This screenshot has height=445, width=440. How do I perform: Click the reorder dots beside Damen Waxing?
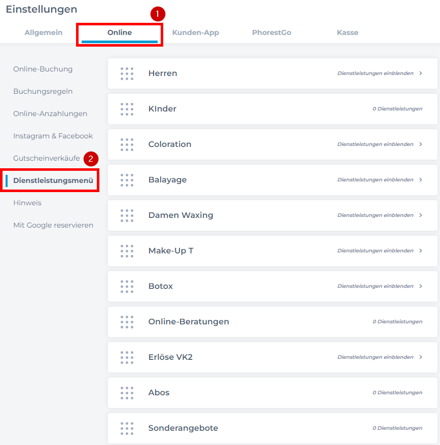pos(127,216)
